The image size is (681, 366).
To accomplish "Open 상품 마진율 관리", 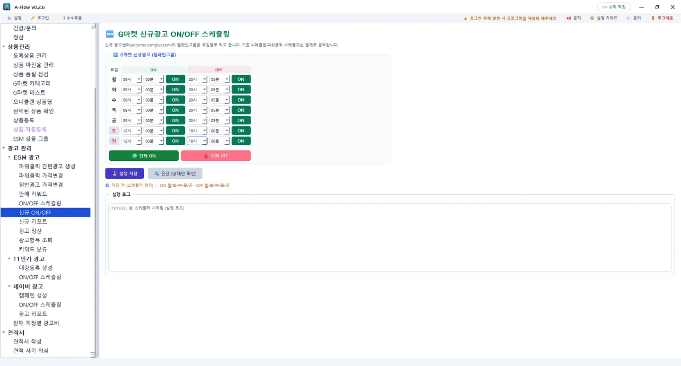I will coord(34,65).
